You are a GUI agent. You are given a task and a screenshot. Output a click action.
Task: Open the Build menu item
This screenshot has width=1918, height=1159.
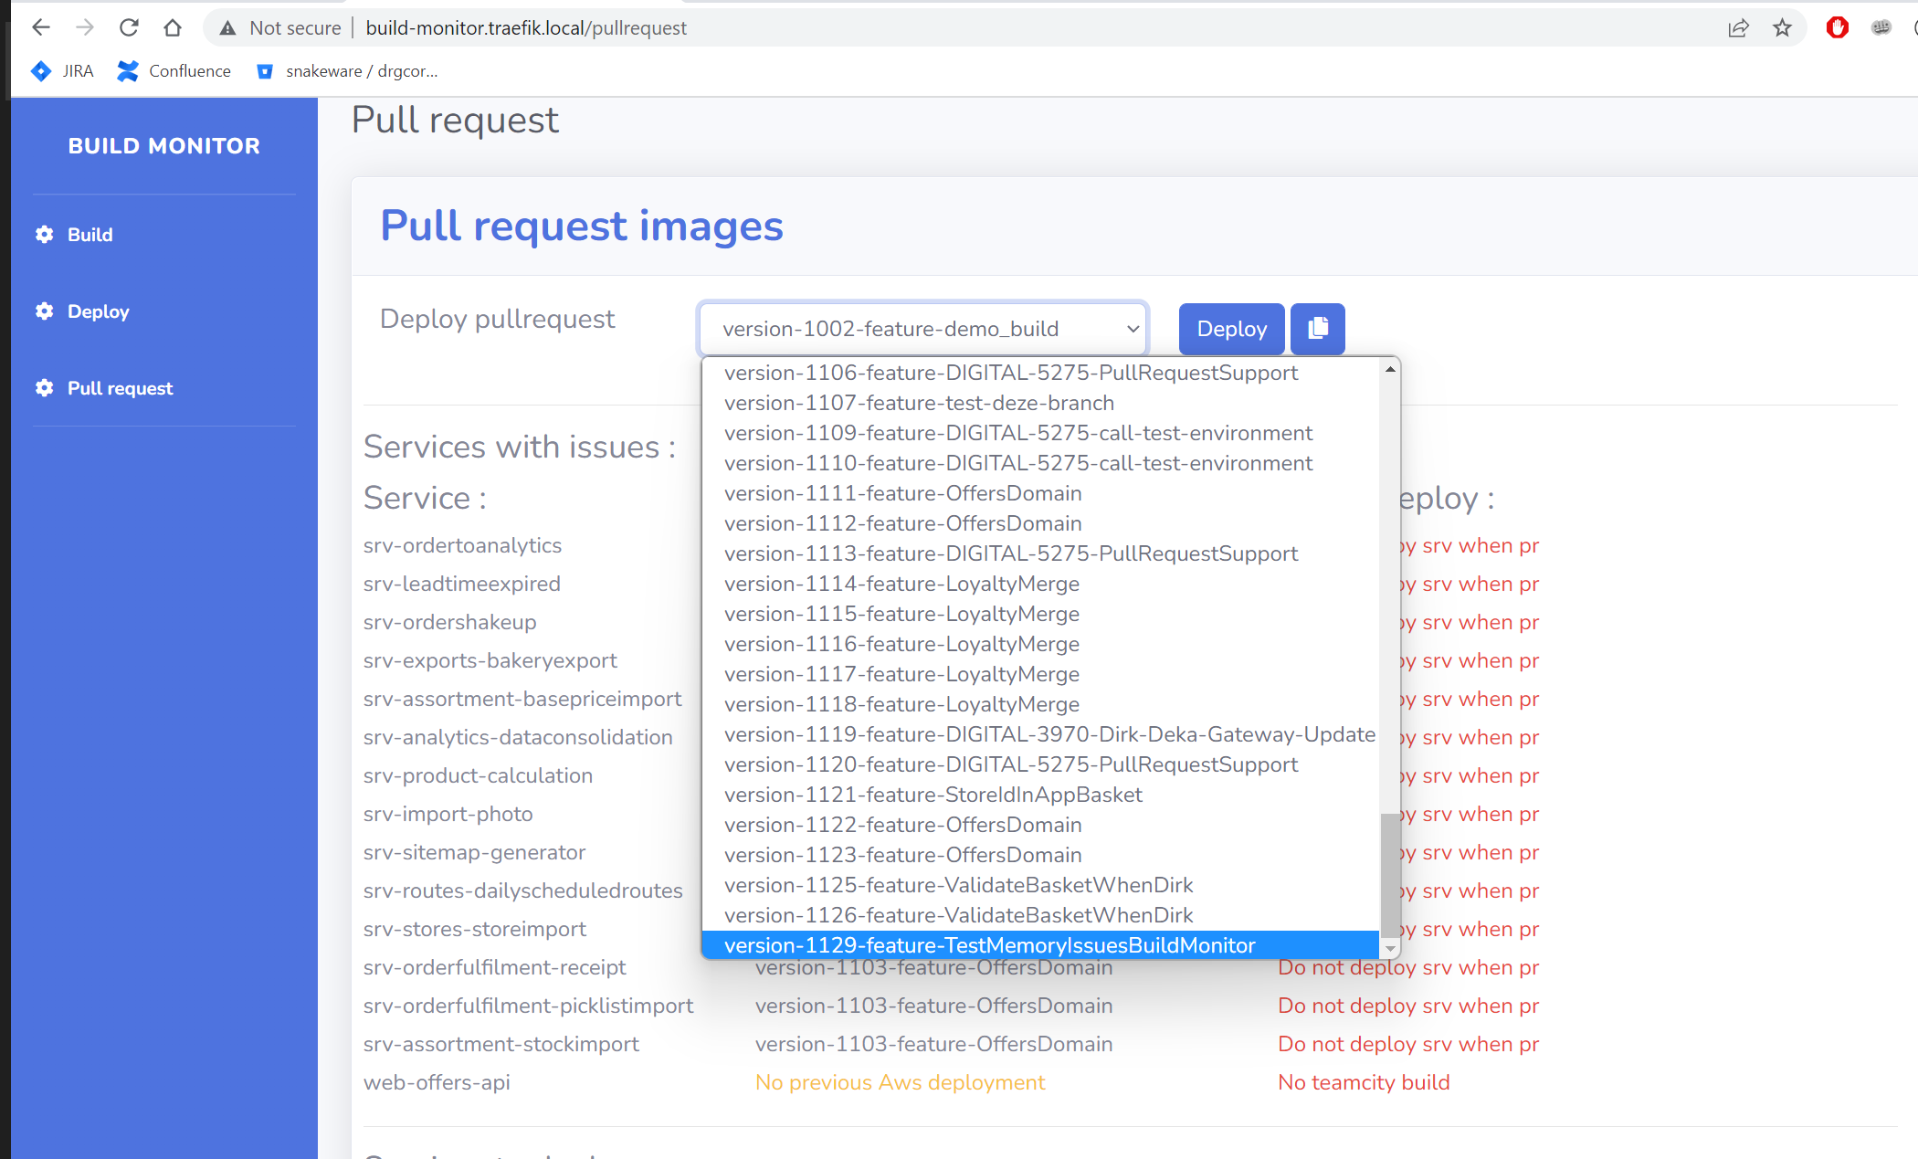tap(90, 234)
